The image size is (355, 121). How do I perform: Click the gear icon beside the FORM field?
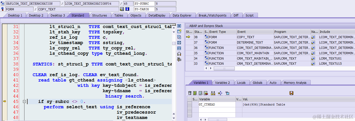click(3, 9)
